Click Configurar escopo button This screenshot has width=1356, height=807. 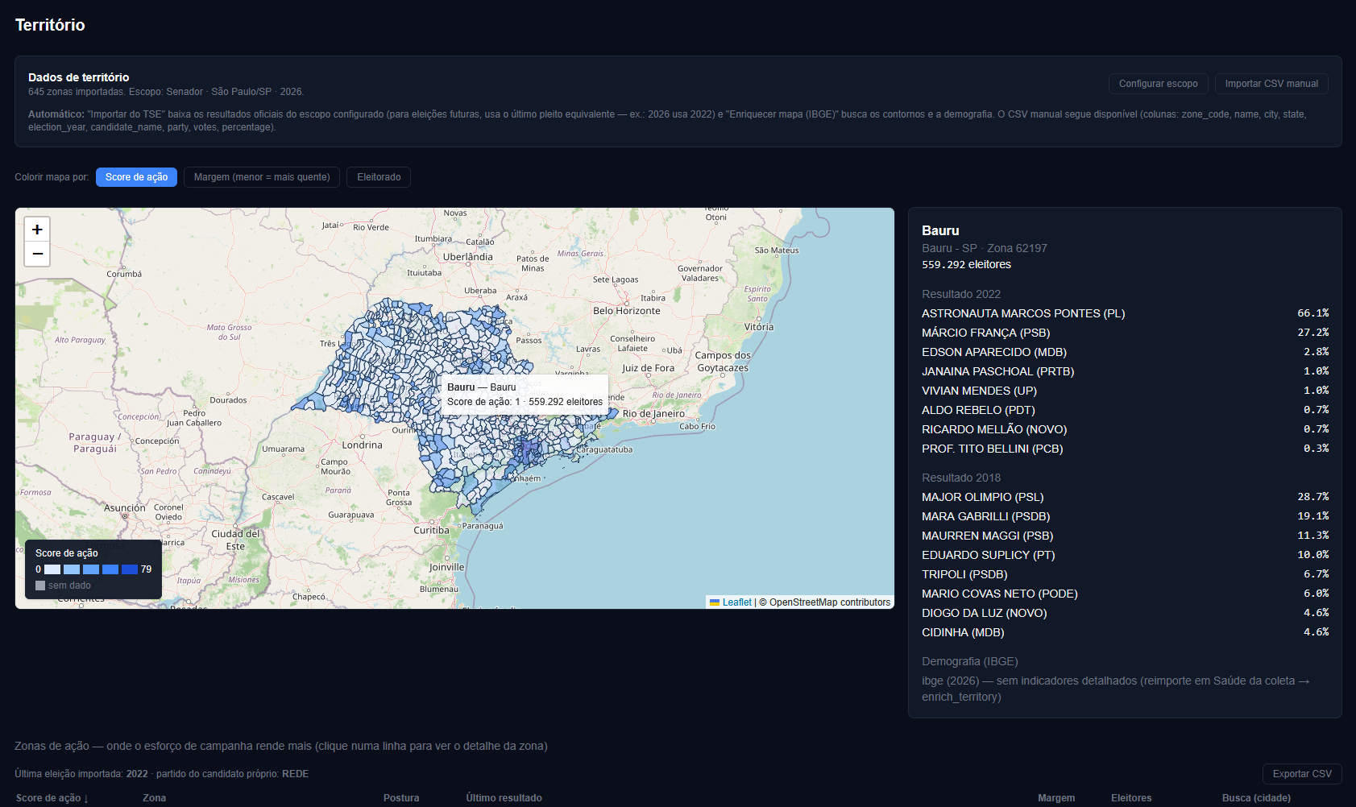point(1158,84)
